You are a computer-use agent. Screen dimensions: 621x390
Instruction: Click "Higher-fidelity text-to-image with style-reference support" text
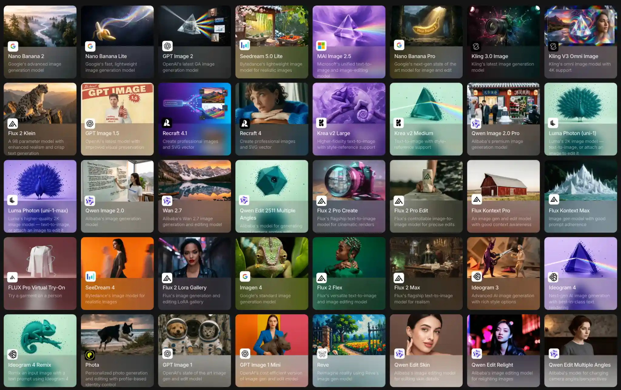pyautogui.click(x=346, y=144)
